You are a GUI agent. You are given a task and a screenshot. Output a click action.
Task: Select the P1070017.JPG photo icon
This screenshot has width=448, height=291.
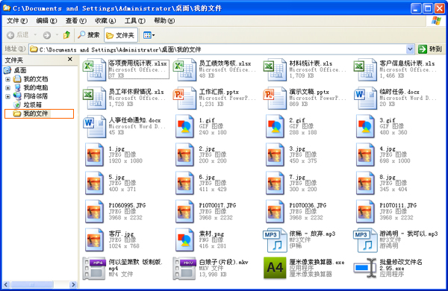click(x=184, y=211)
